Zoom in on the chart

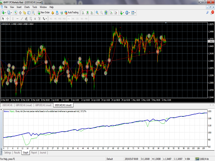[97, 13]
